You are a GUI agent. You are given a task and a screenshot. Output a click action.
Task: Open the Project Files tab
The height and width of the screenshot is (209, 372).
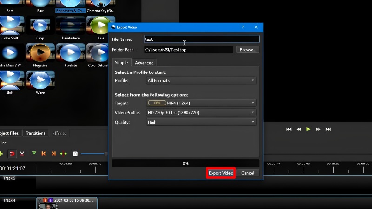point(9,133)
